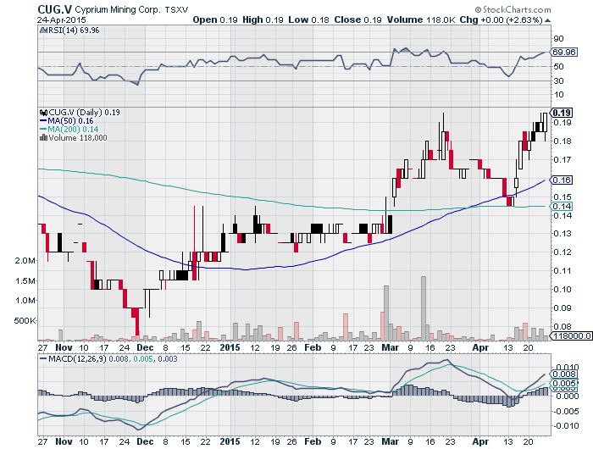Click the 2015 year marker on price axis
Viewport: 593px width, 449px height.
click(x=232, y=346)
